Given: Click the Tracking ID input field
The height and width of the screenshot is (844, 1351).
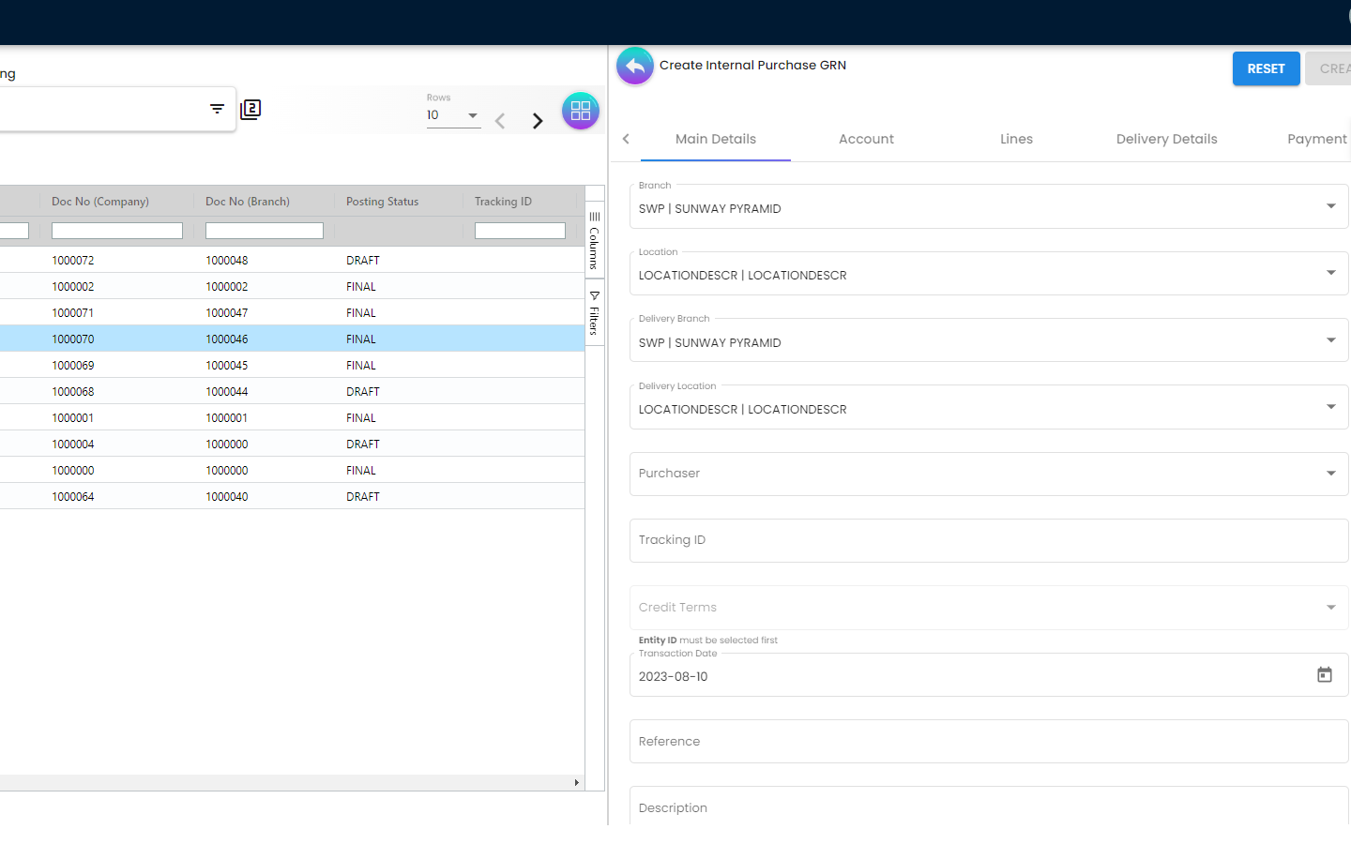Looking at the screenshot, I should [988, 540].
